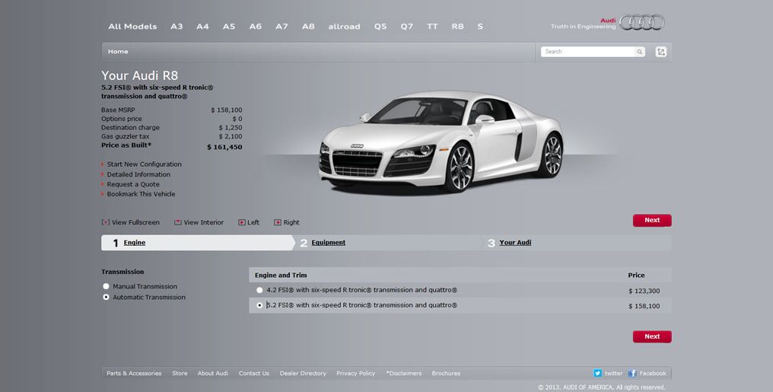The height and width of the screenshot is (392, 773).
Task: Open Brochures footer link
Action: point(446,373)
